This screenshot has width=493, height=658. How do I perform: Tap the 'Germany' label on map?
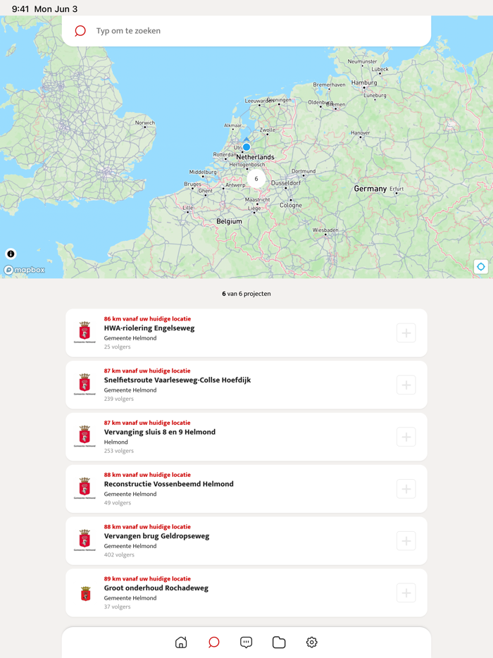(370, 189)
